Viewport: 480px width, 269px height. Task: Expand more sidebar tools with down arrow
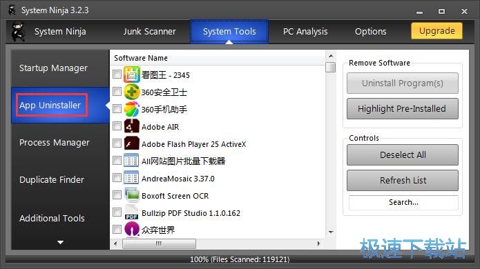click(60, 242)
